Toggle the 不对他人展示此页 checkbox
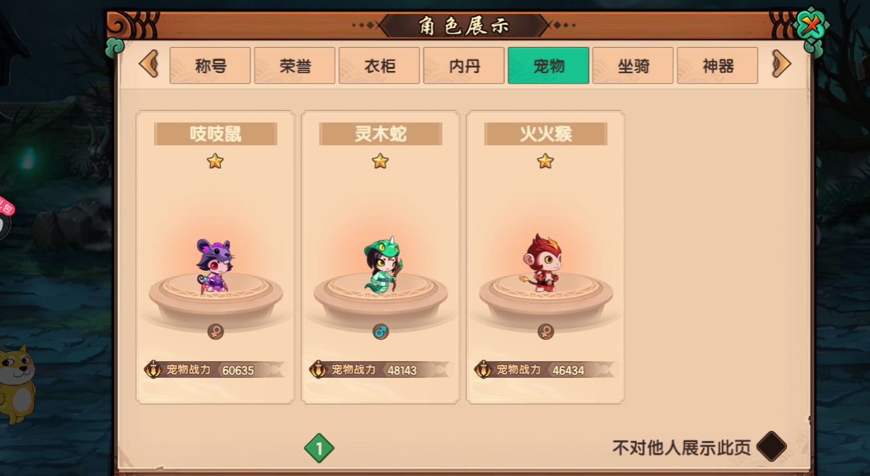870x476 pixels. coord(772,447)
